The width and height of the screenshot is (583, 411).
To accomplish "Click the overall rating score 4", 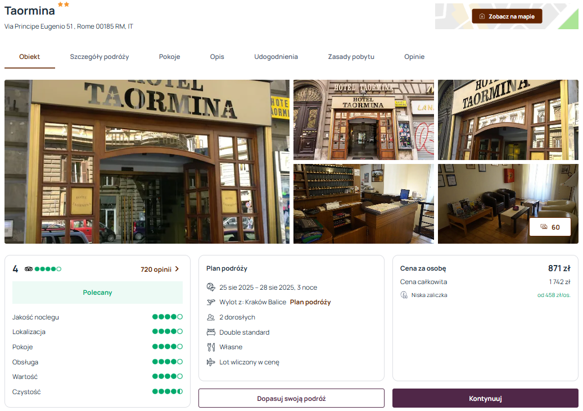I will click(x=15, y=269).
